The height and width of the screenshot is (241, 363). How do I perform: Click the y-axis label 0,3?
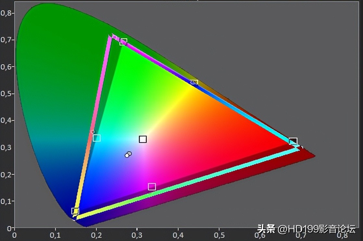tap(6, 147)
